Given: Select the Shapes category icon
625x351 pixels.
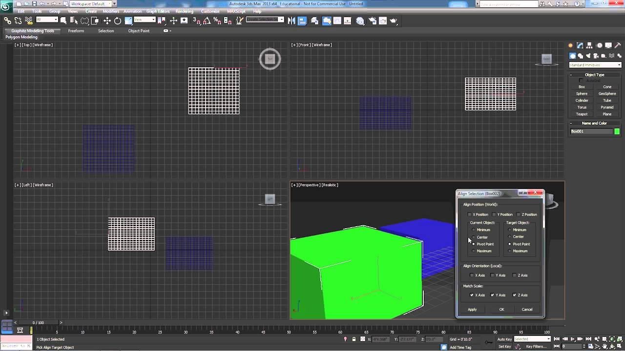Looking at the screenshot, I should click(x=581, y=56).
